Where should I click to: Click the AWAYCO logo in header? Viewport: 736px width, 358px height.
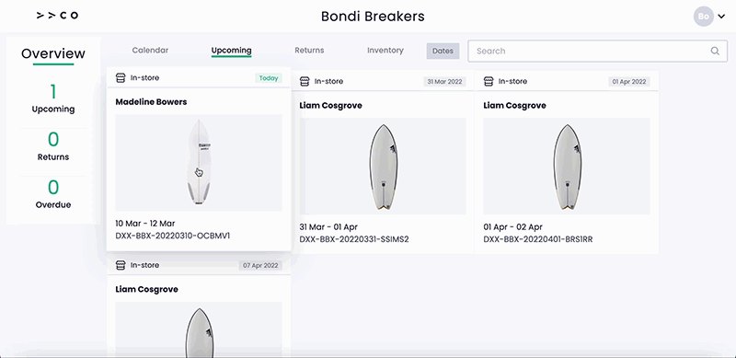57,16
